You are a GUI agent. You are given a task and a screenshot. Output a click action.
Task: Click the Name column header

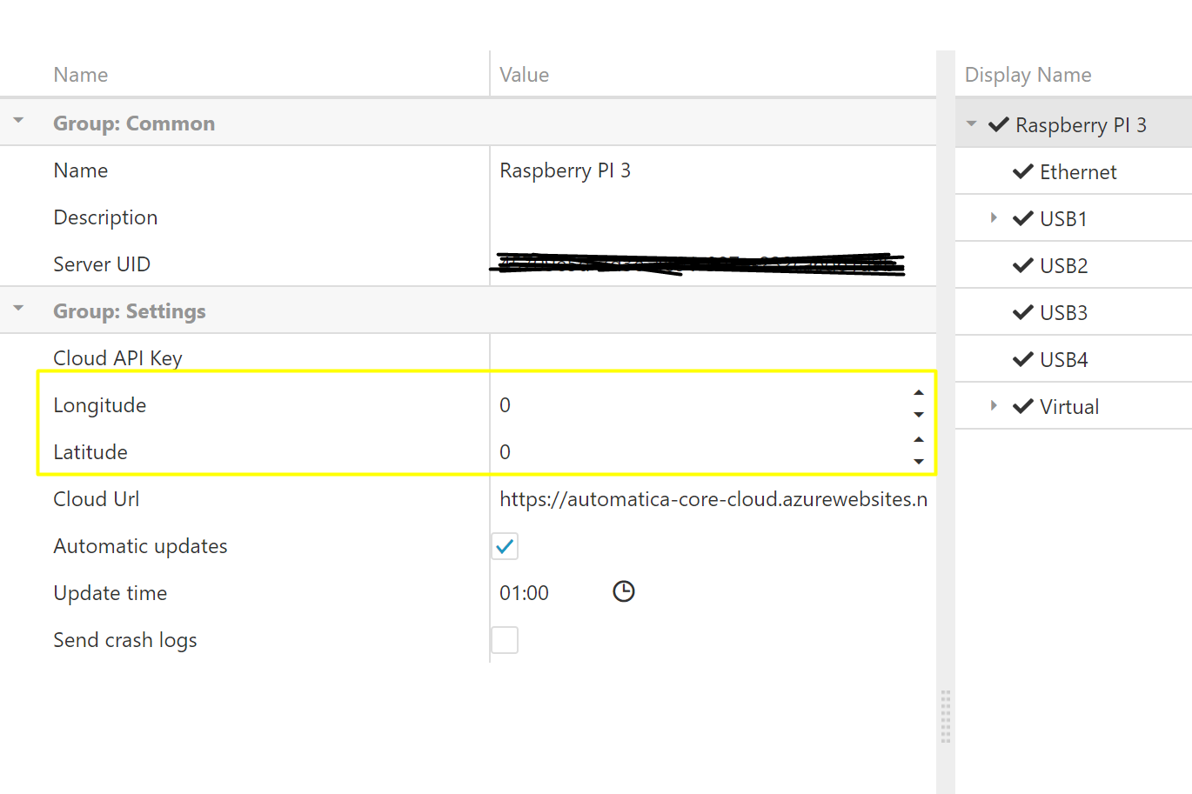click(81, 75)
